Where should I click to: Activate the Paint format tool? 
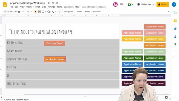pos(23,12)
